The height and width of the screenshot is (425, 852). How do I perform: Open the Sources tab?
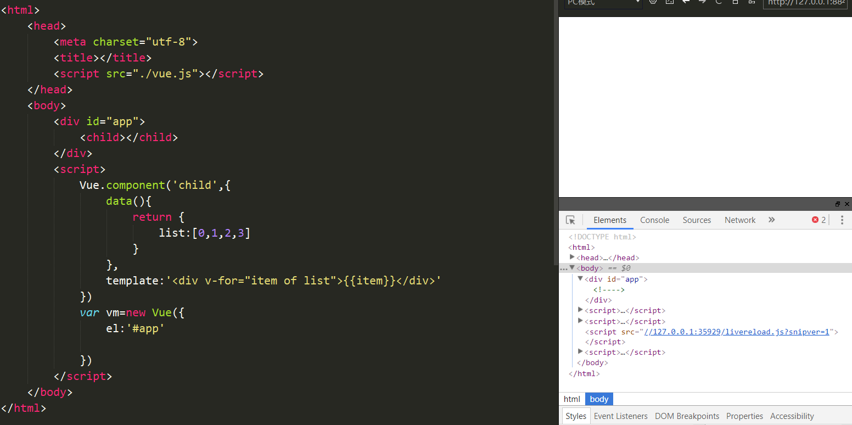coord(697,220)
